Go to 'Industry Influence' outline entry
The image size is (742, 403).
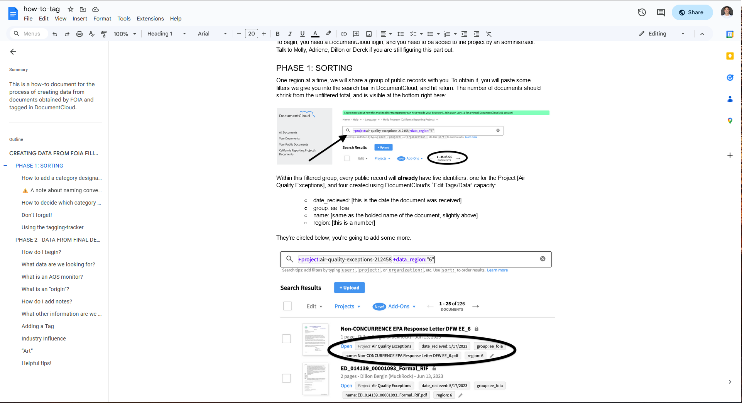click(44, 339)
